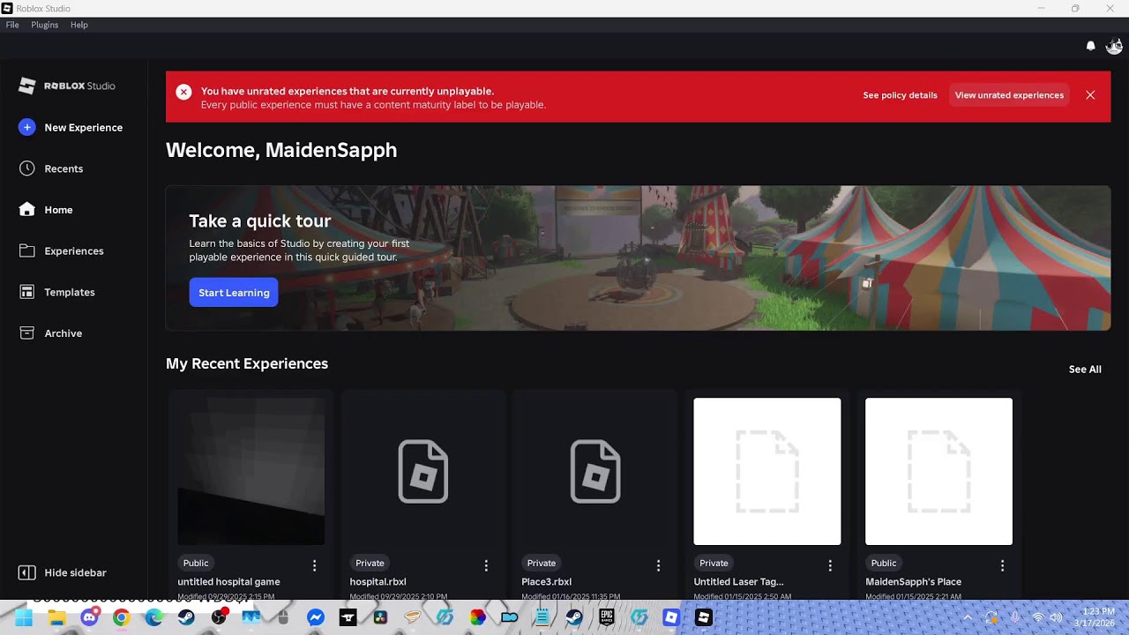1129x635 pixels.
Task: Show hidden system tray icons
Action: 968,617
